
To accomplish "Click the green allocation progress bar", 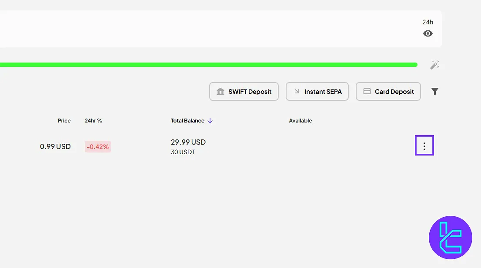I will [209, 65].
